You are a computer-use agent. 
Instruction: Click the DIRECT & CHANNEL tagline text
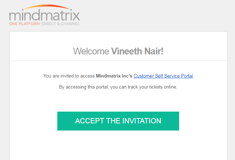pos(61,24)
